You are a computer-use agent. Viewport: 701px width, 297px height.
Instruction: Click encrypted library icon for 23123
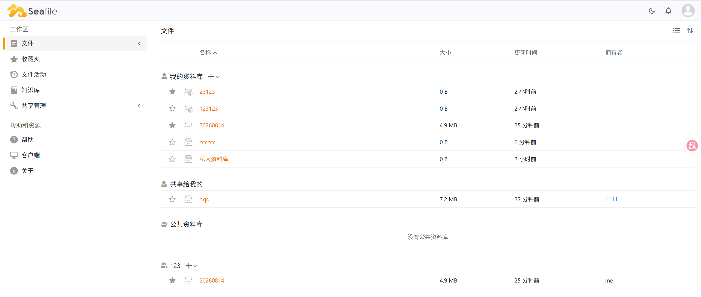pos(188,92)
